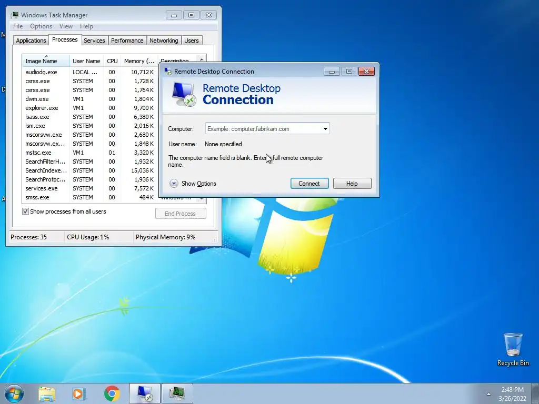The height and width of the screenshot is (404, 539).
Task: Select the SearchIndexe... process row
Action: [91, 170]
